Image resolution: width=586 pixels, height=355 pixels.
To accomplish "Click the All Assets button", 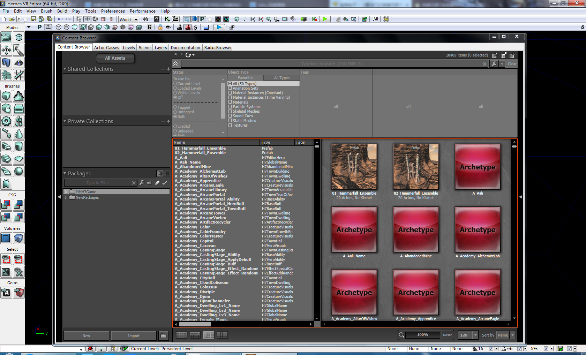I will pyautogui.click(x=115, y=58).
